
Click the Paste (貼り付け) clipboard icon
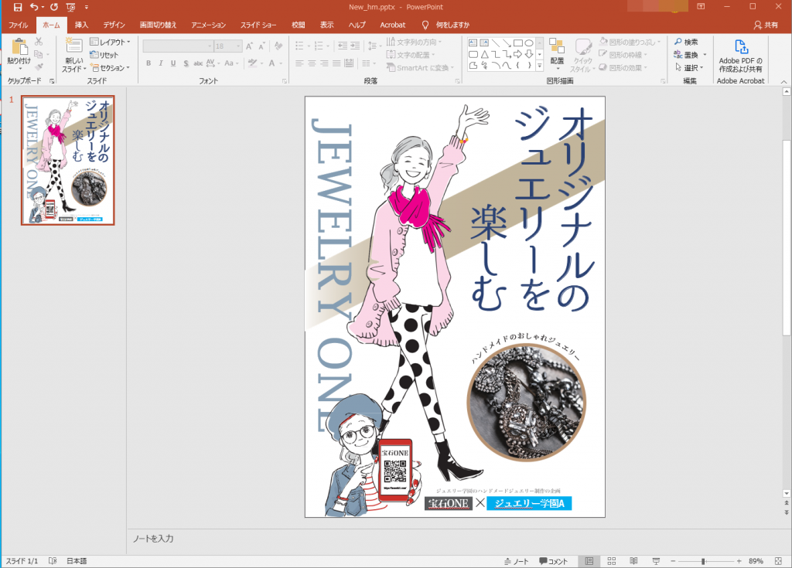point(19,48)
